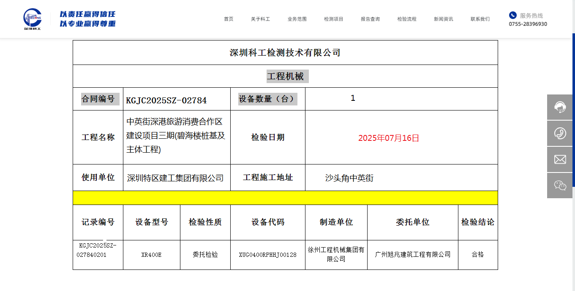Click the 记录编号 column header
The height and width of the screenshot is (291, 575).
[98, 222]
